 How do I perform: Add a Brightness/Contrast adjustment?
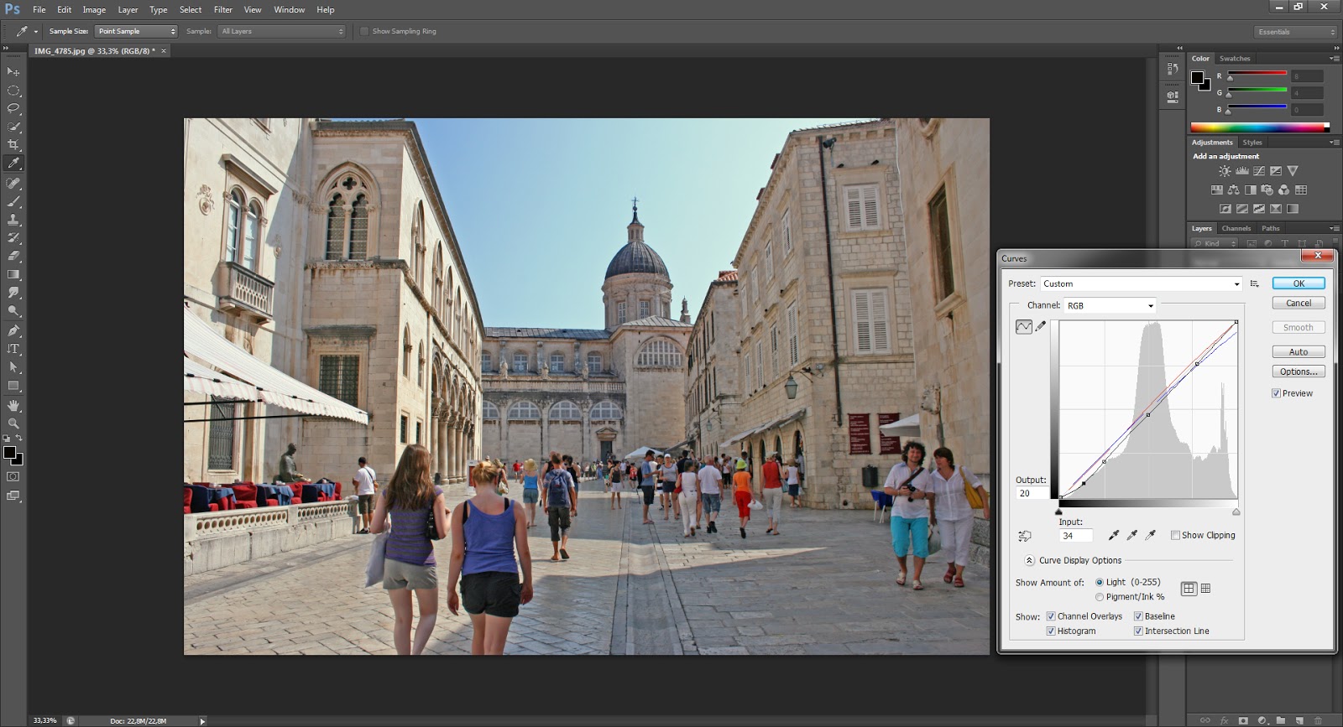[1225, 171]
